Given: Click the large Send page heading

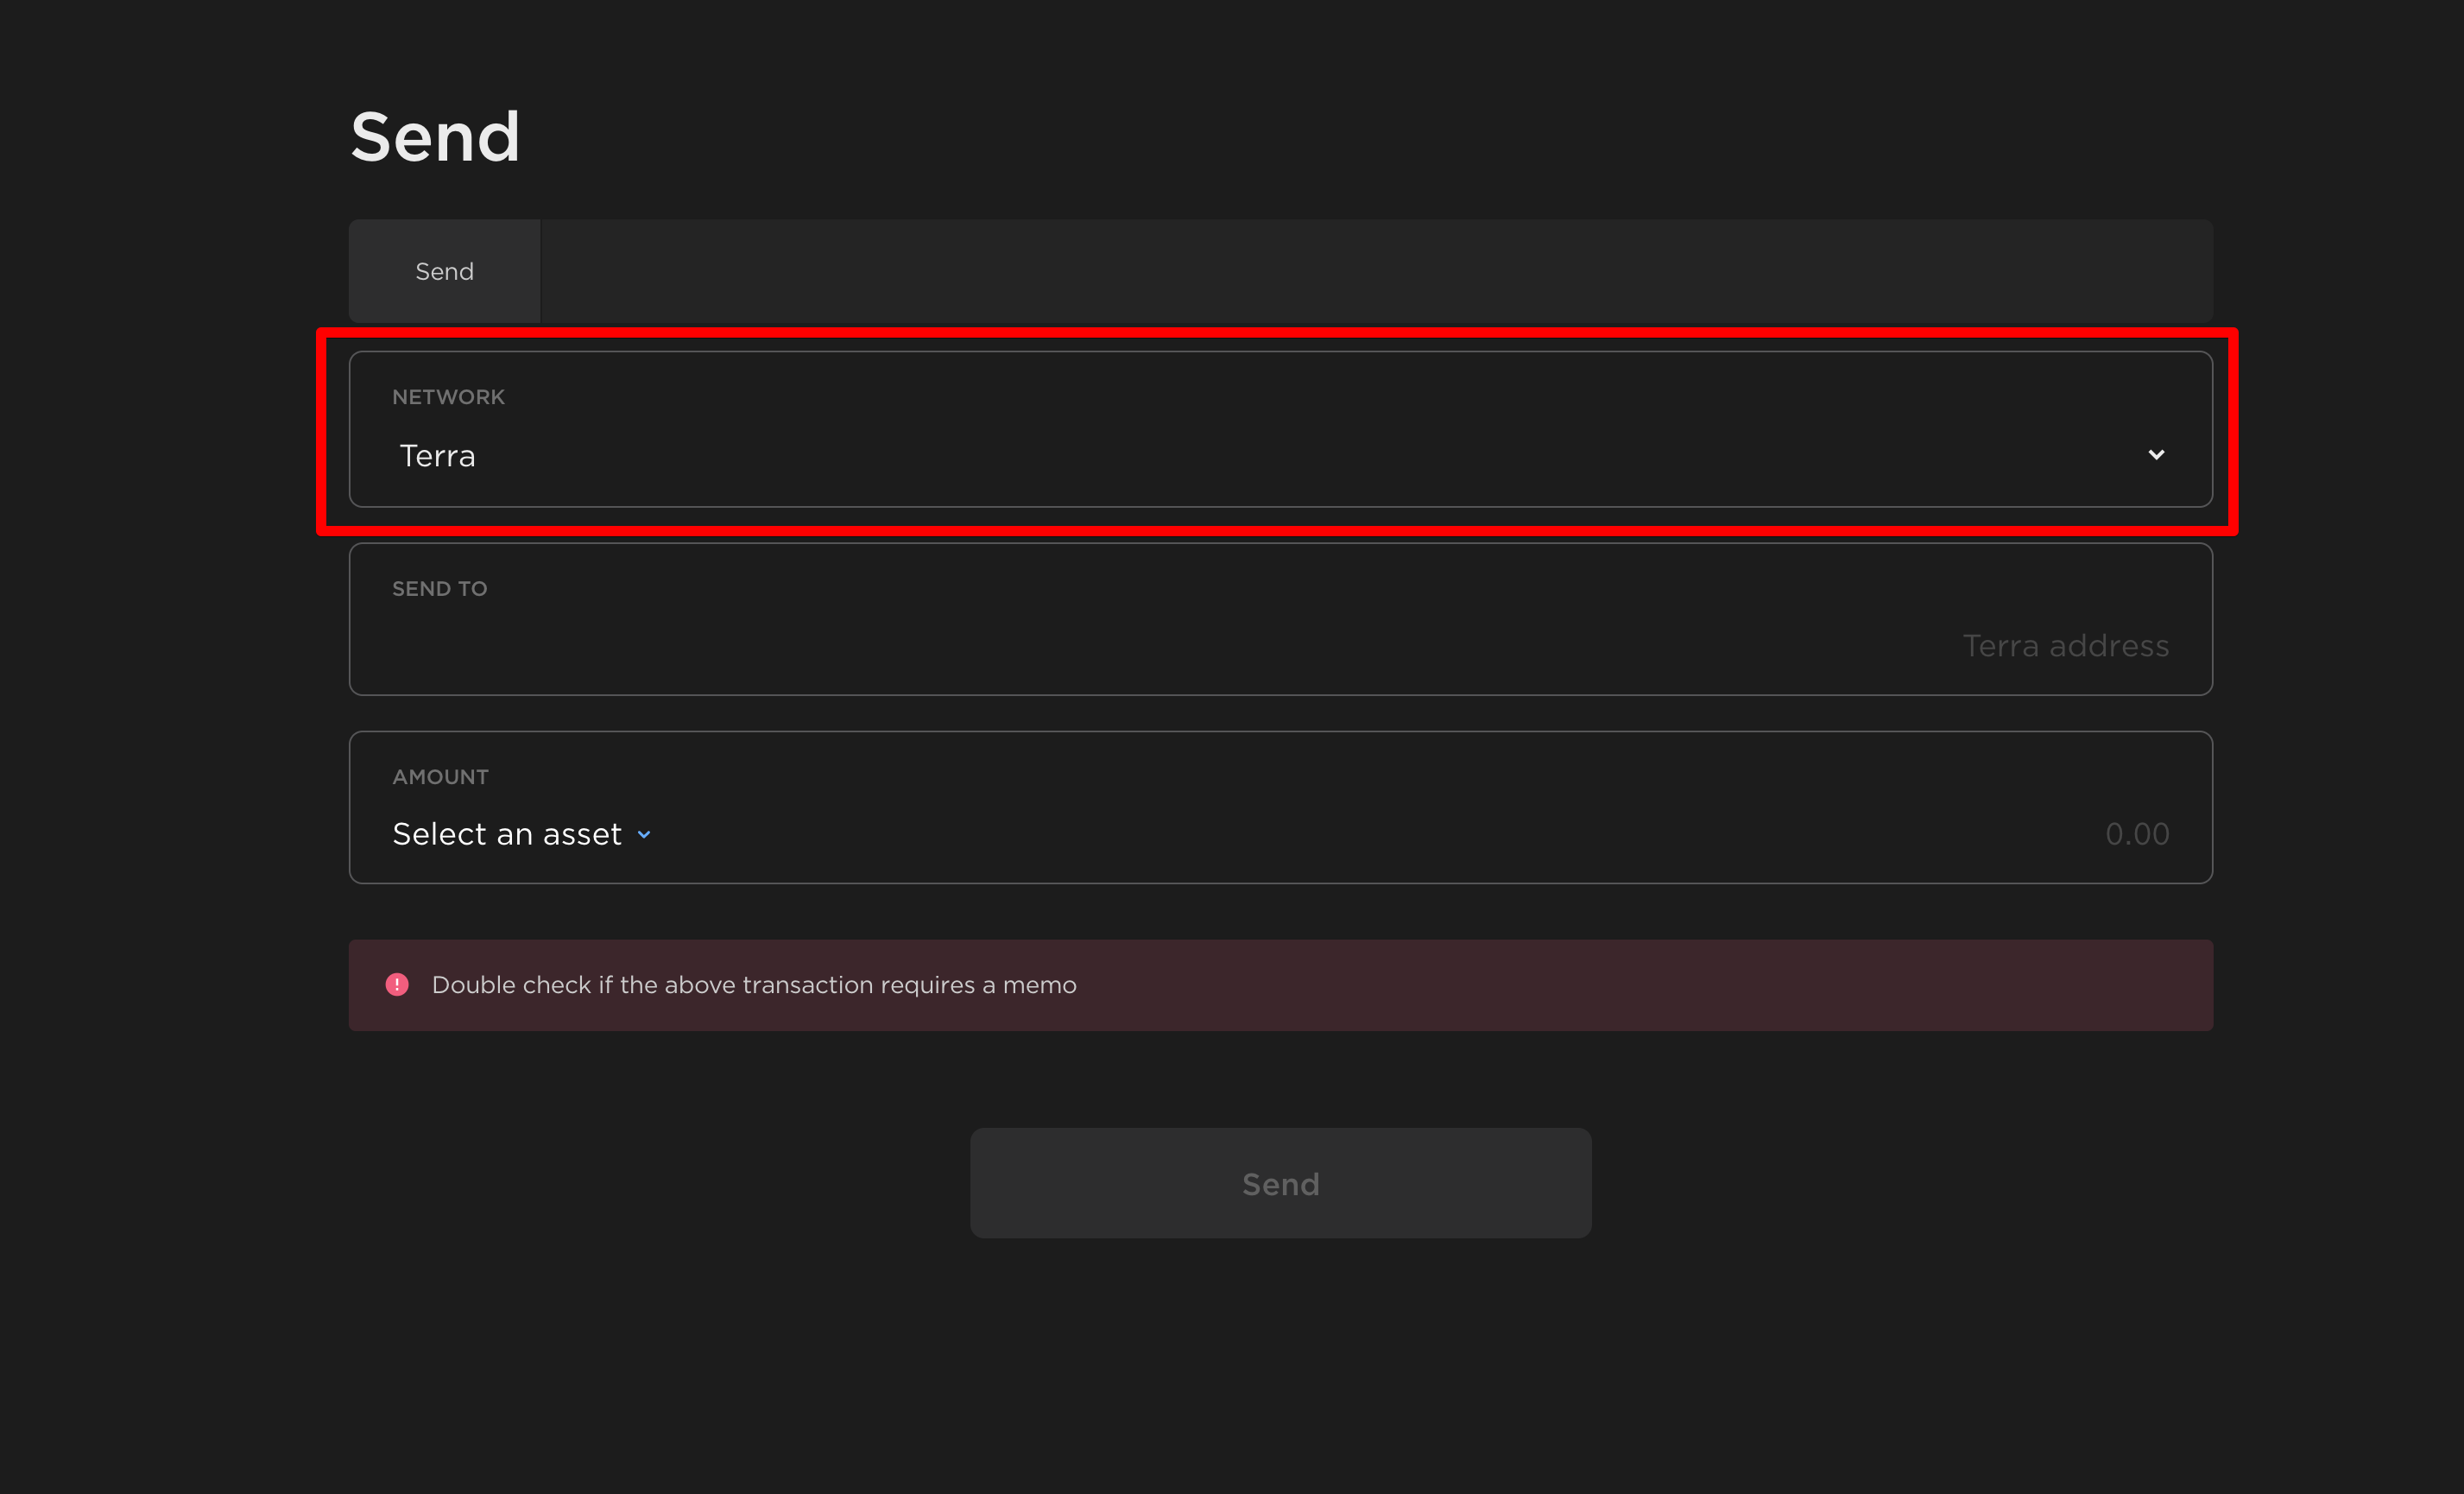Looking at the screenshot, I should (435, 137).
